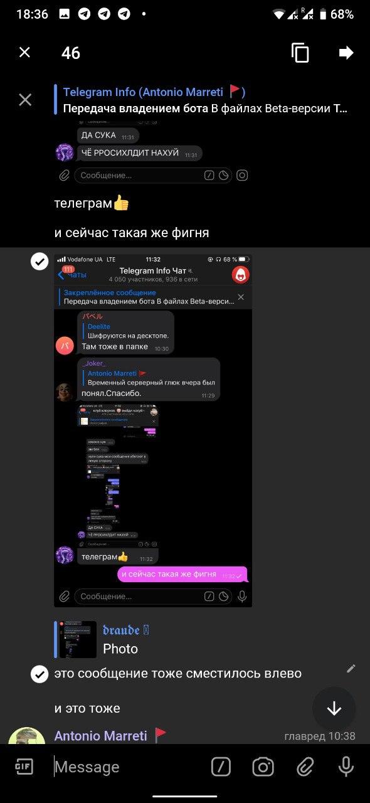Tap the attach paperclip icon
370x803 pixels.
[305, 767]
